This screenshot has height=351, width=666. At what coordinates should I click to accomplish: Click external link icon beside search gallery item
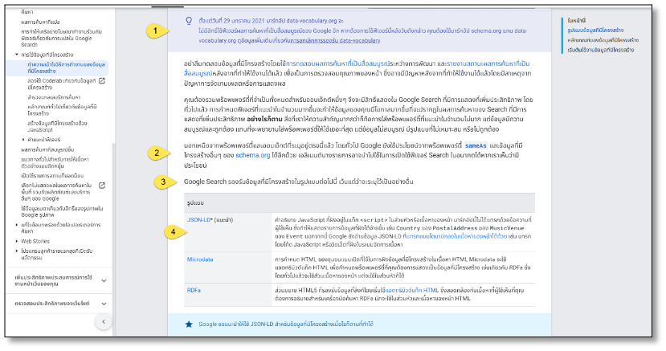tap(102, 186)
